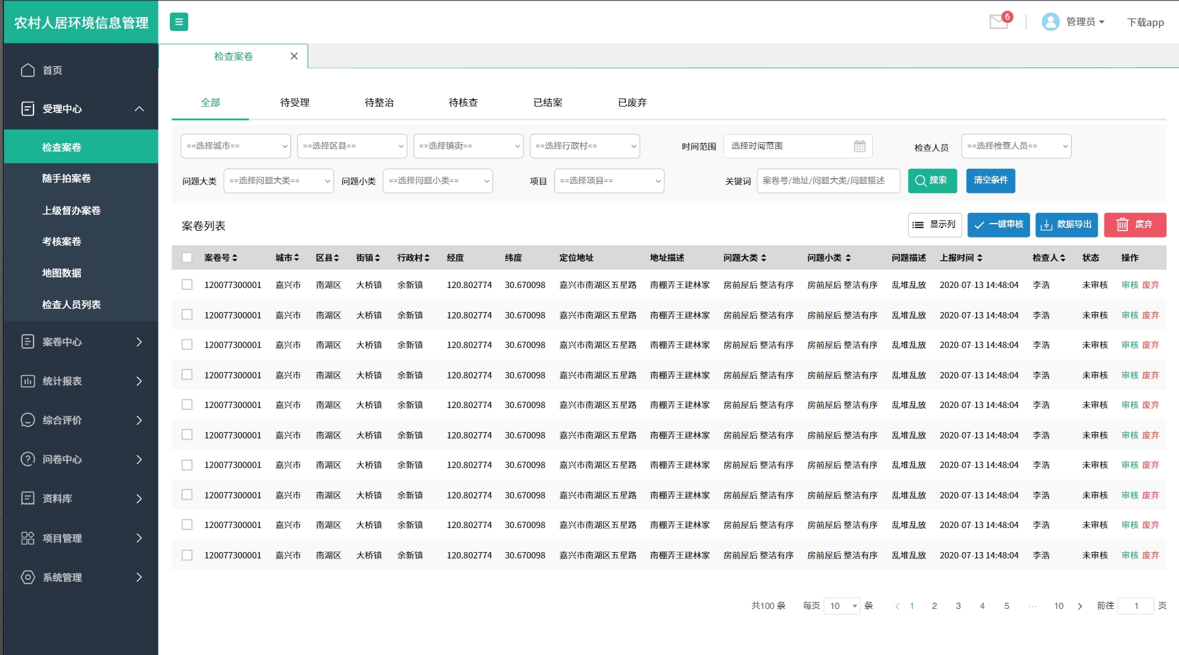The width and height of the screenshot is (1179, 655).
Task: Sort by 上报时间 column arrows
Action: point(980,258)
